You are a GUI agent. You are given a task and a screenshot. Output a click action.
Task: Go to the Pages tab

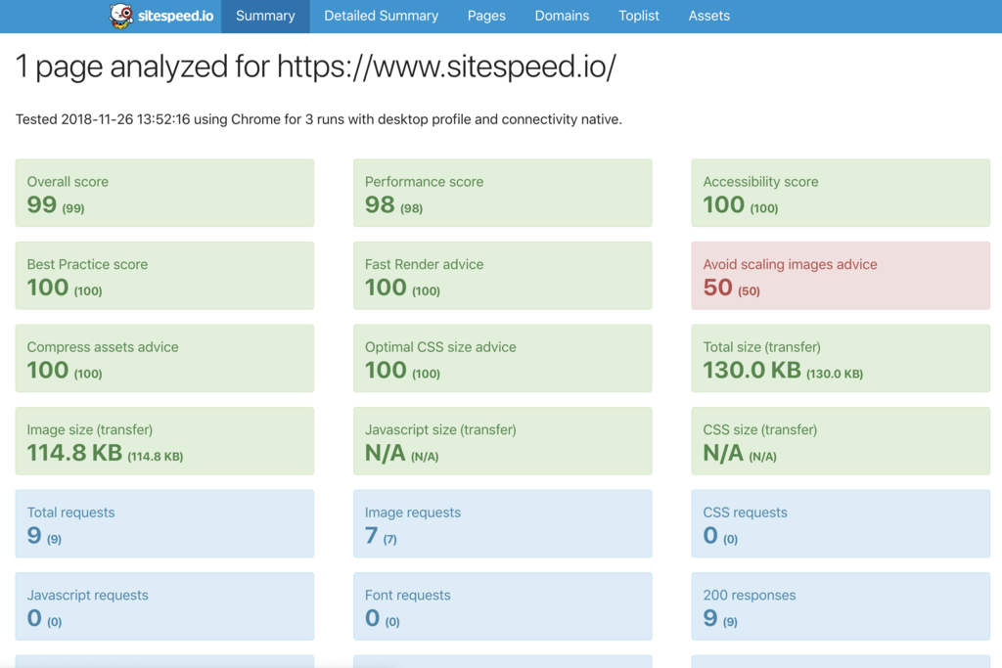coord(486,16)
